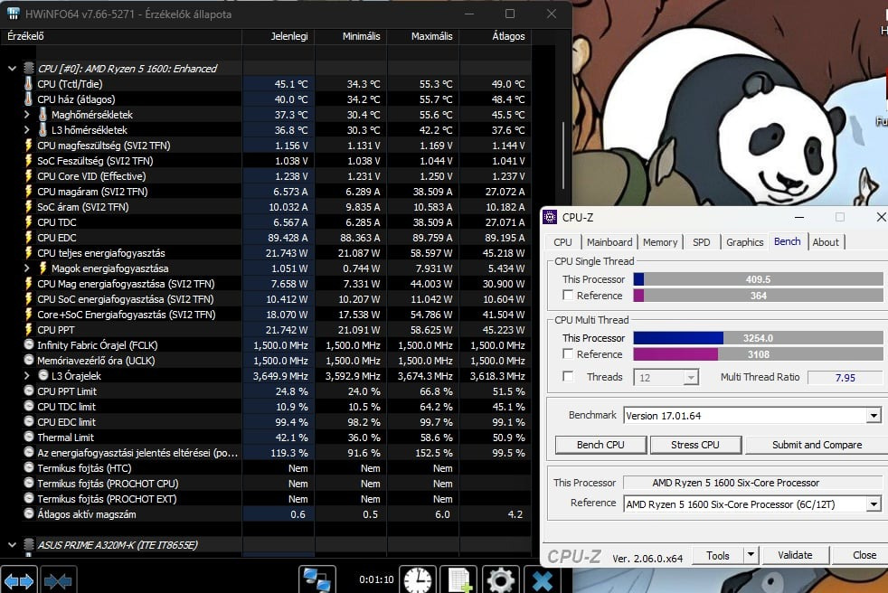This screenshot has height=593, width=888.
Task: Click the lightning icon of CPU EDC
Action: point(28,238)
